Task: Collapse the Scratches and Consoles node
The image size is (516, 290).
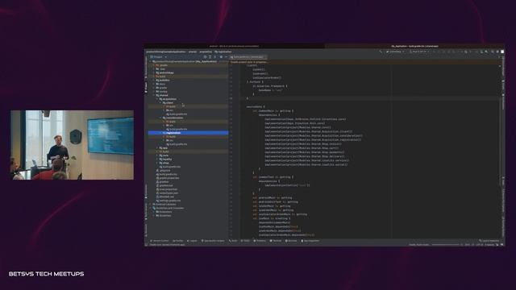Action: point(151,208)
